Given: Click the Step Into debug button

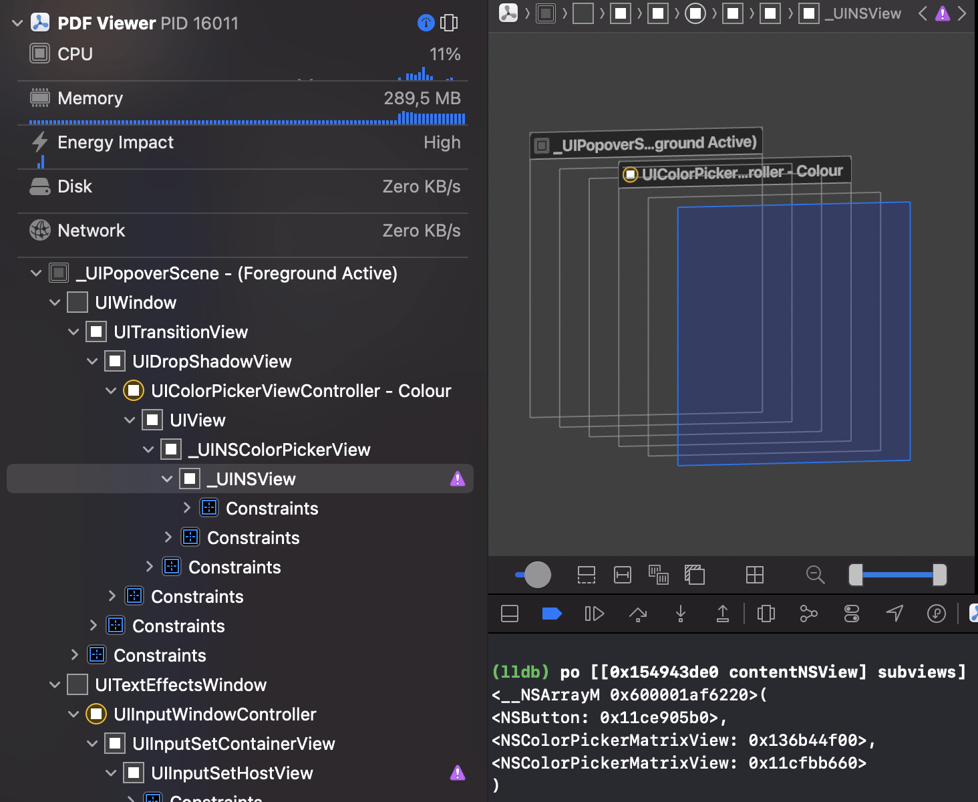Looking at the screenshot, I should (x=680, y=614).
